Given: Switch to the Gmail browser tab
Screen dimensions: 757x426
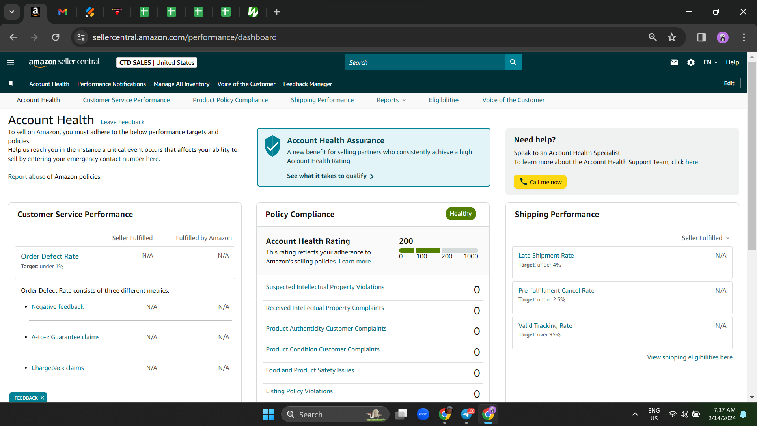Looking at the screenshot, I should point(63,12).
